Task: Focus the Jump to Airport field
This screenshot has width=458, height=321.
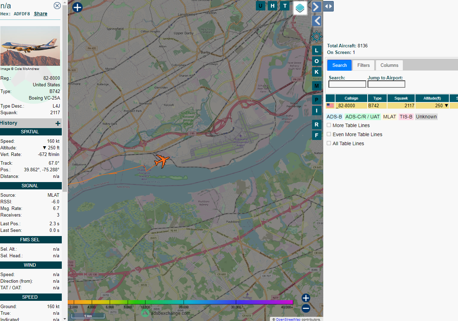Action: coord(386,84)
